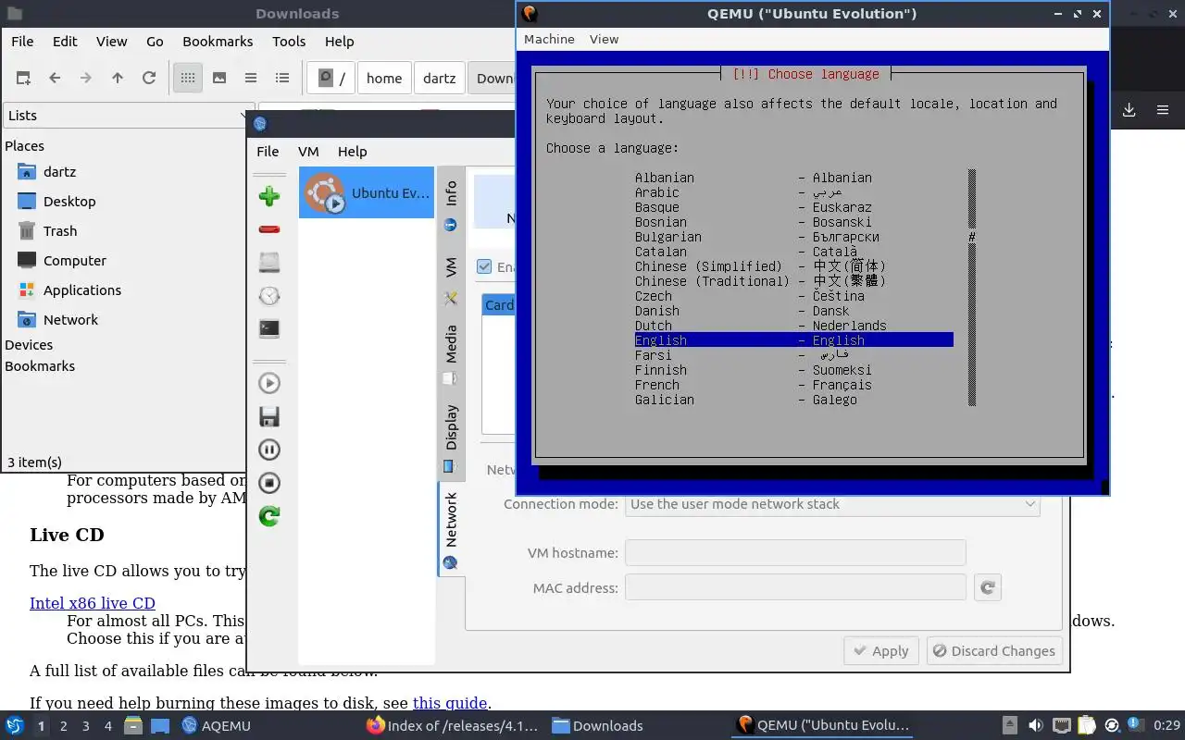The height and width of the screenshot is (740, 1185).
Task: Select French in the installer language list
Action: (x=794, y=385)
